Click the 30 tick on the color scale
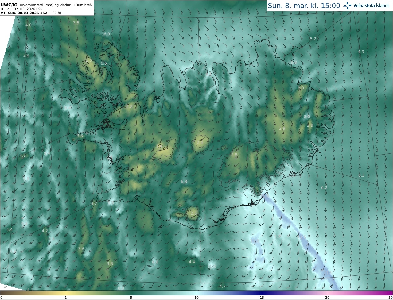Viewport: 393px width, 300px height. [327, 298]
